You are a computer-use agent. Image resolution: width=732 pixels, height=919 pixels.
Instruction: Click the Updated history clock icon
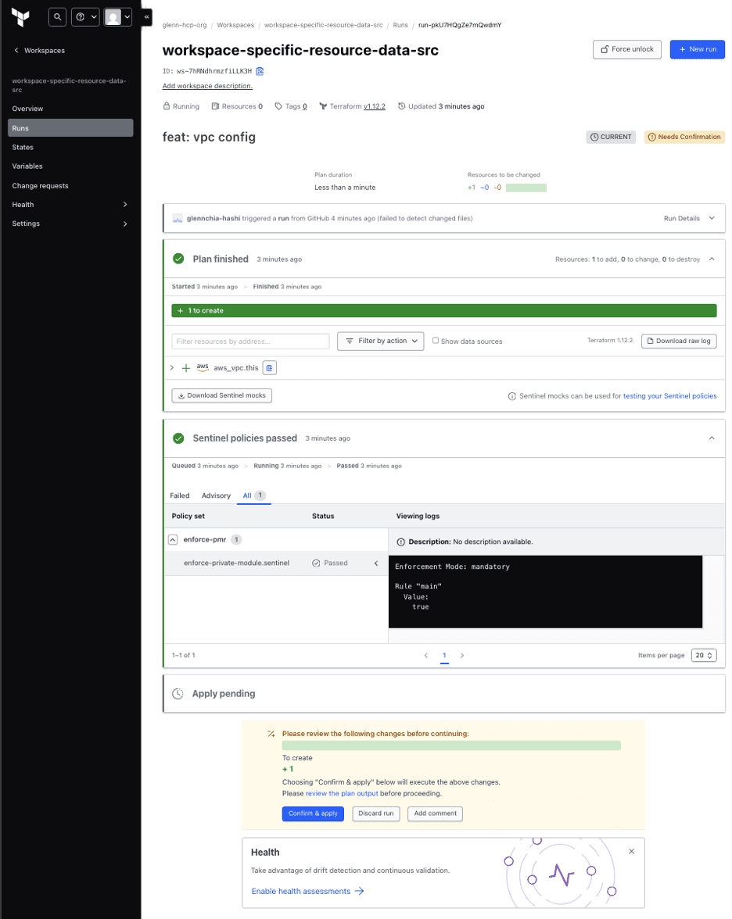pos(402,106)
